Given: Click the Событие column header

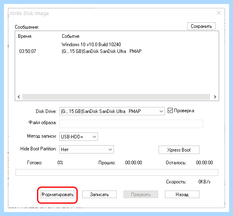Looking at the screenshot, I should point(70,36).
